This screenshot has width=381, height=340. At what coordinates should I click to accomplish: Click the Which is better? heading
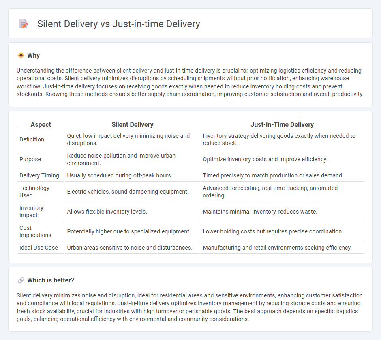click(51, 280)
